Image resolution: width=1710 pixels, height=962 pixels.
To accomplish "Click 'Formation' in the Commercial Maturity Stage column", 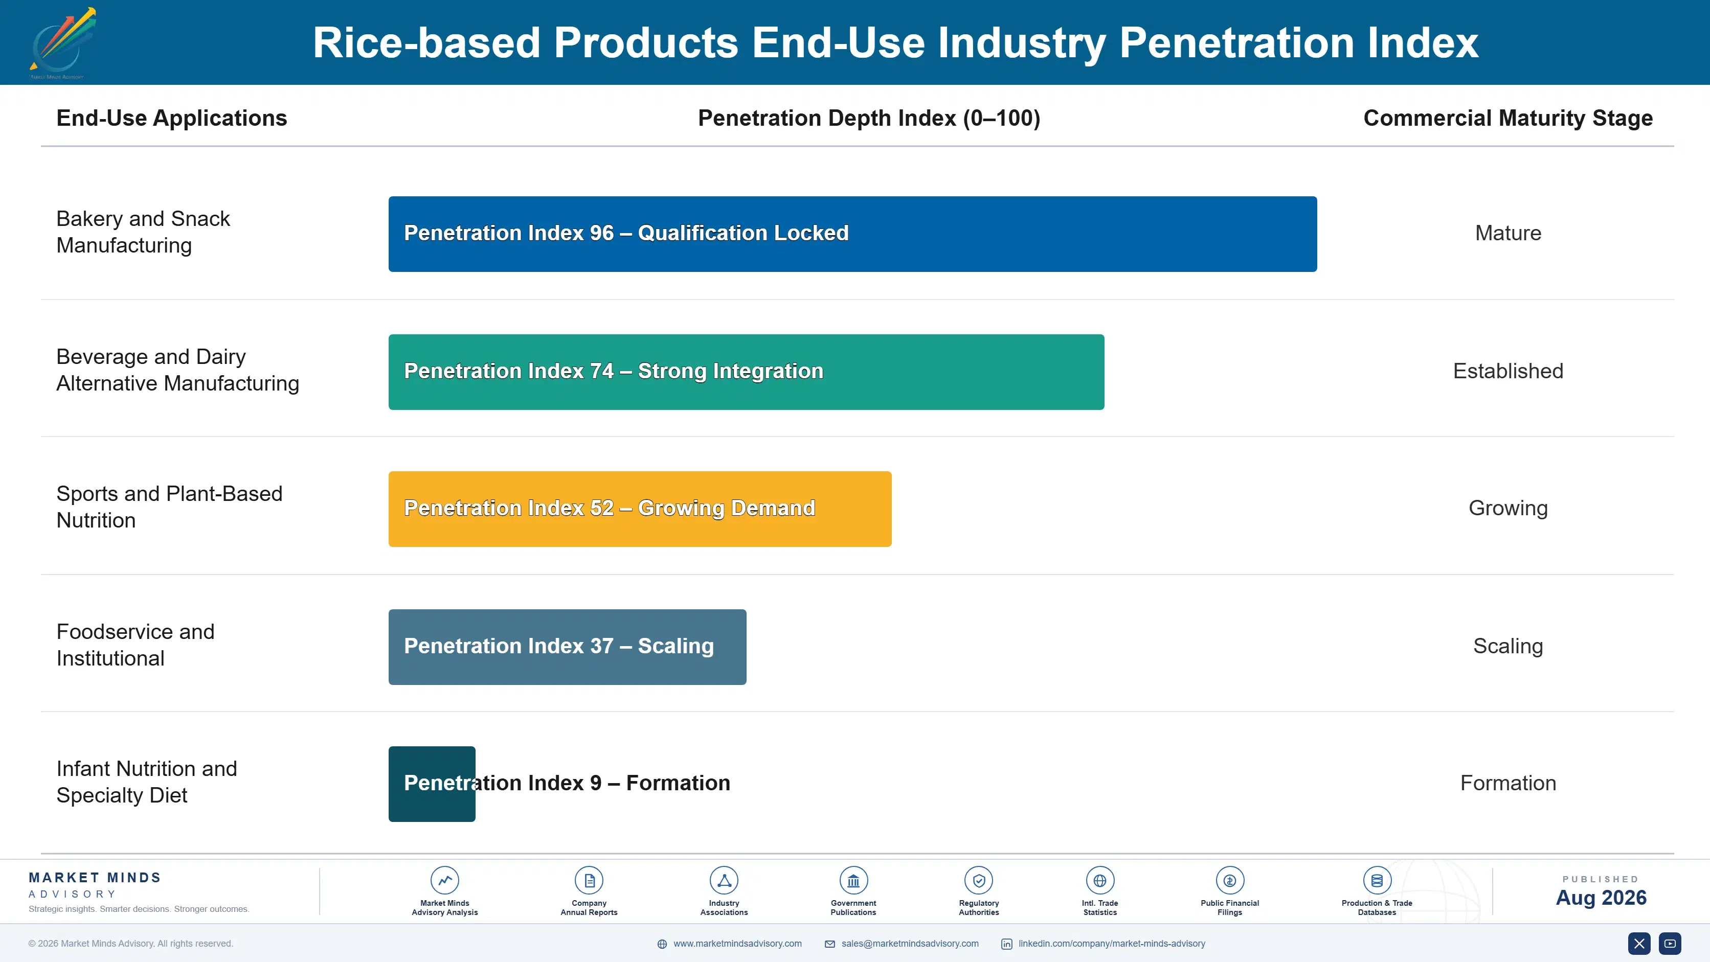I will coord(1507,783).
